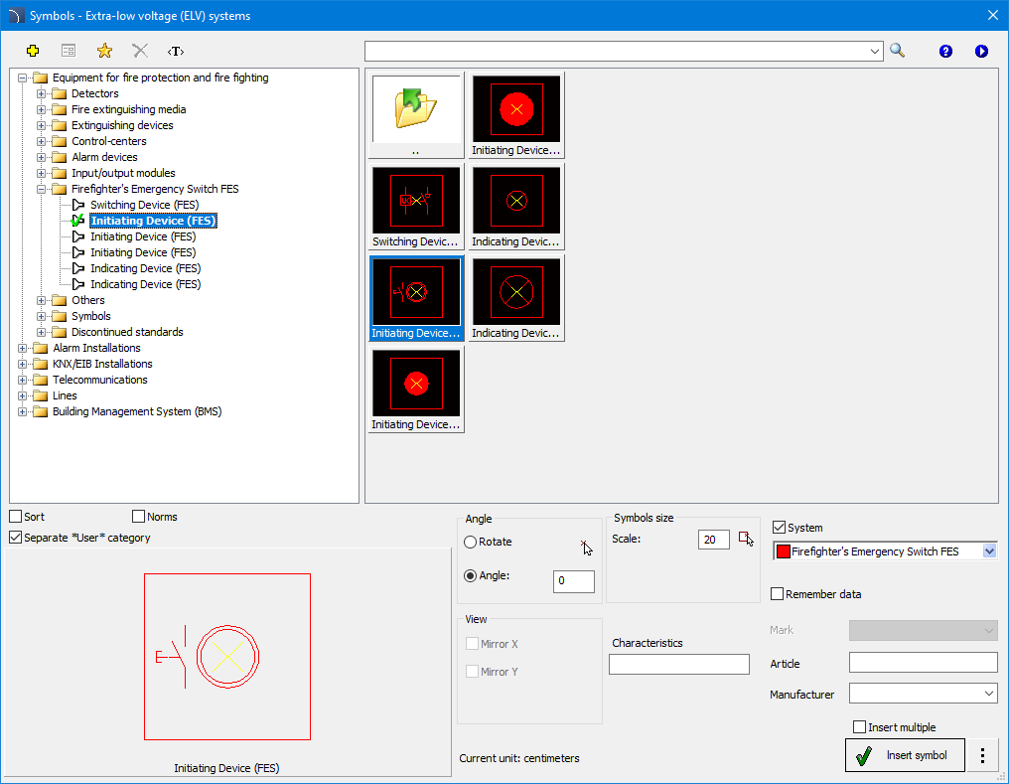Open help via blue question mark icon
Image resolution: width=1009 pixels, height=784 pixels.
pos(945,51)
